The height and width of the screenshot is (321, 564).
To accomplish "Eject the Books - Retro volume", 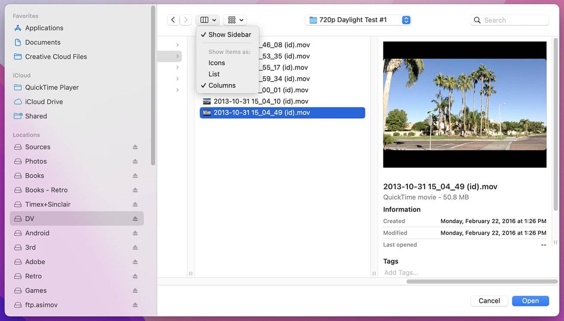I will point(135,190).
